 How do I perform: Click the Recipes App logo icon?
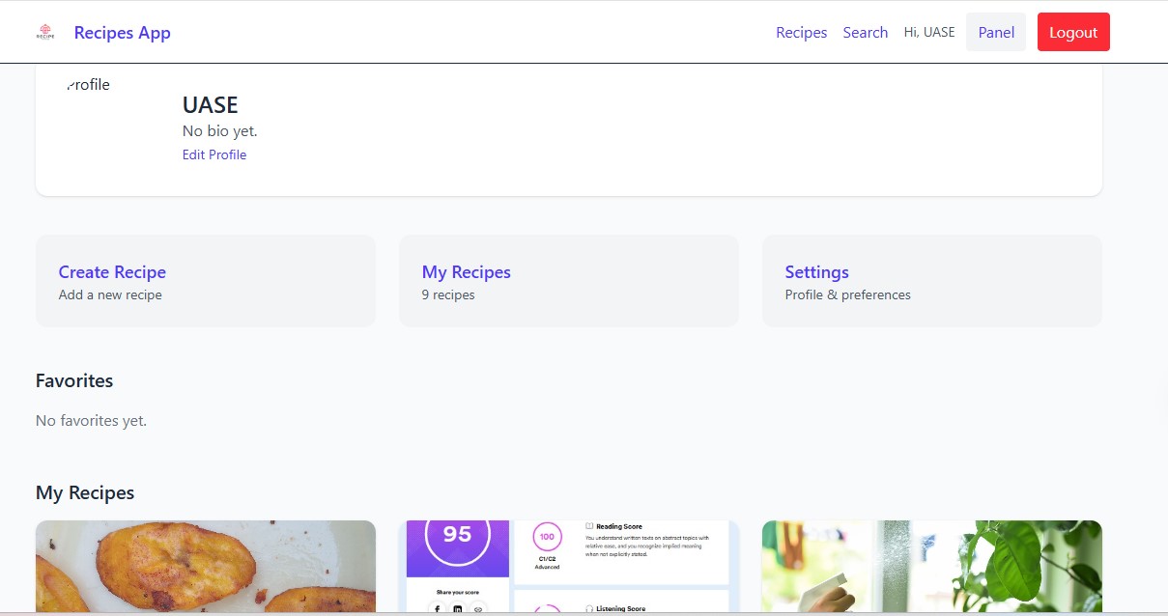pos(45,32)
